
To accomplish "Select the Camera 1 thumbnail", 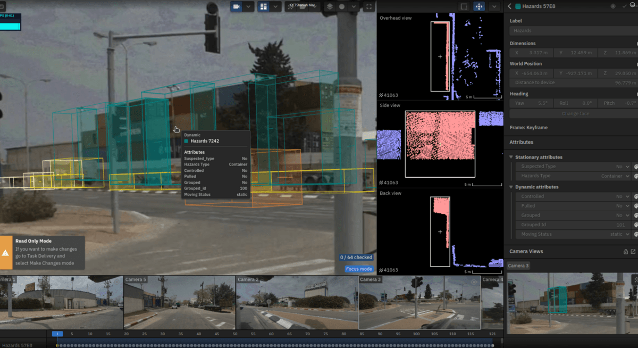I will point(61,302).
